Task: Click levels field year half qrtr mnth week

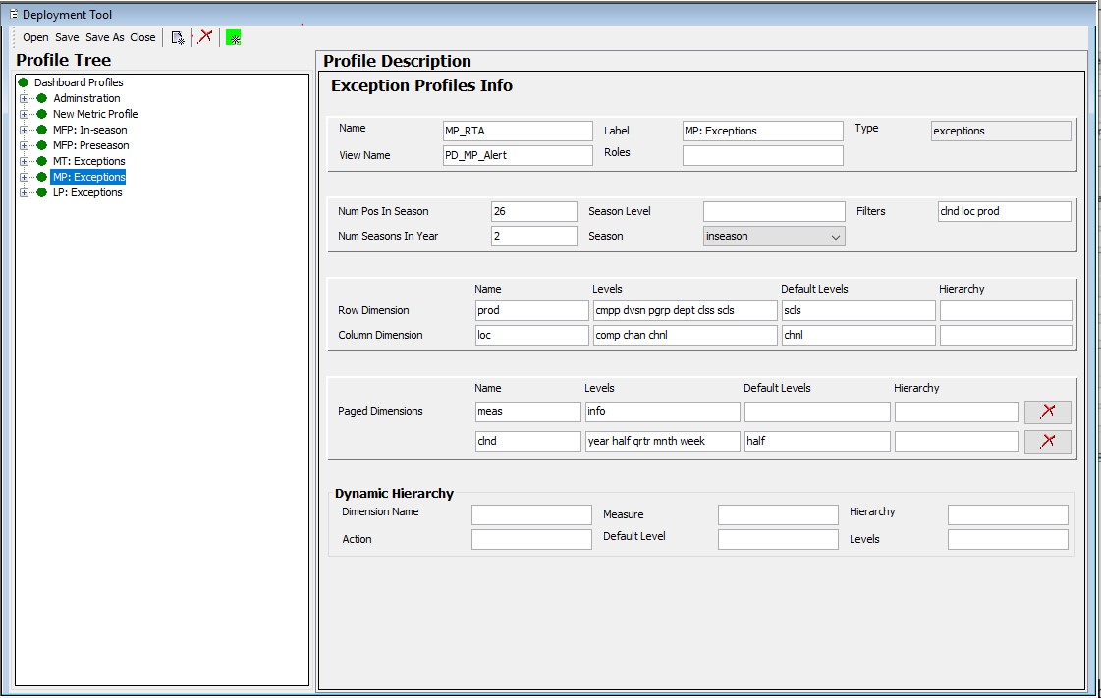Action: pos(662,441)
